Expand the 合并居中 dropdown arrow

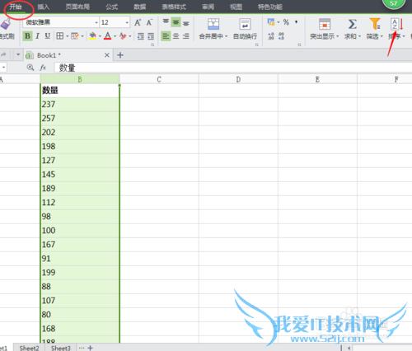(x=227, y=36)
